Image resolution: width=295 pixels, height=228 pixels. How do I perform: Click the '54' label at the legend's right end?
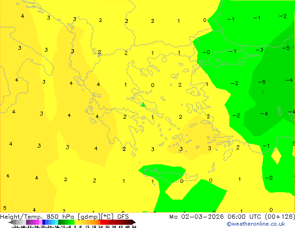(x=134, y=227)
